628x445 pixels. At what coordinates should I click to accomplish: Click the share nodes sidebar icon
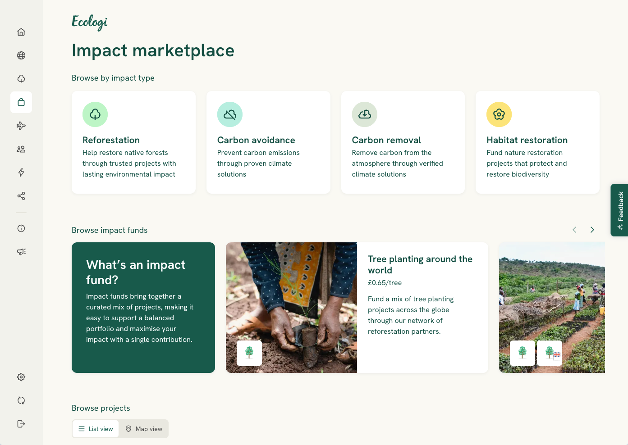click(21, 196)
